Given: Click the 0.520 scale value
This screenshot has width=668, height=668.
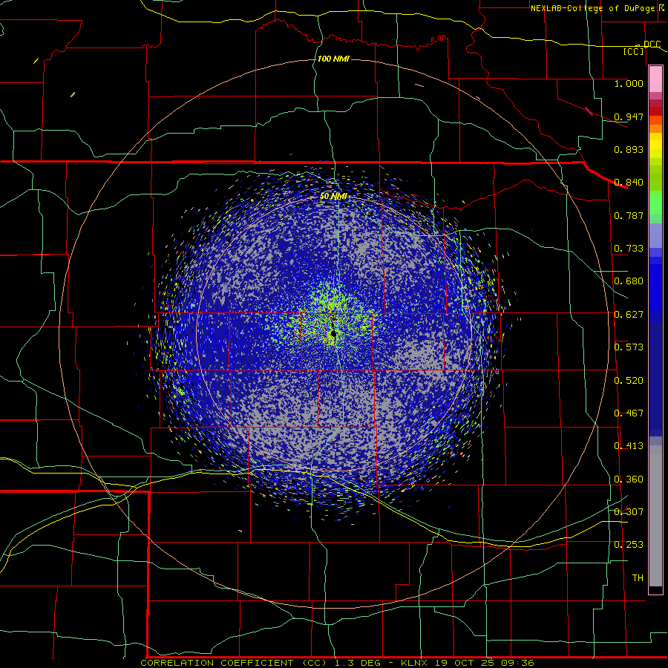Looking at the screenshot, I should pyautogui.click(x=629, y=380).
